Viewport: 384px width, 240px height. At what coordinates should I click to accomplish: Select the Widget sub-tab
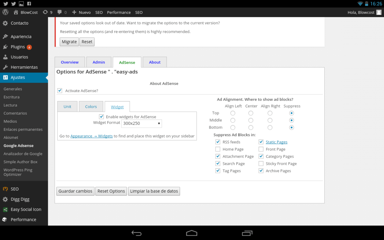point(117,107)
